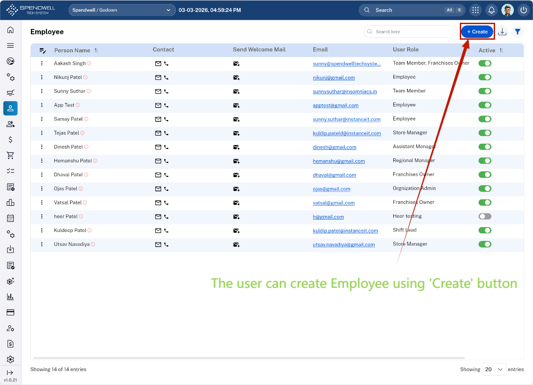Image resolution: width=533 pixels, height=385 pixels.
Task: Open the user avatar profile
Action: 508,10
